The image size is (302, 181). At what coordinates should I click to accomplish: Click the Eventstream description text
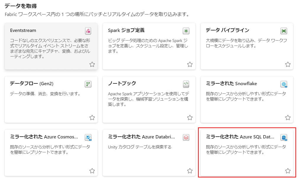pyautogui.click(x=50, y=49)
